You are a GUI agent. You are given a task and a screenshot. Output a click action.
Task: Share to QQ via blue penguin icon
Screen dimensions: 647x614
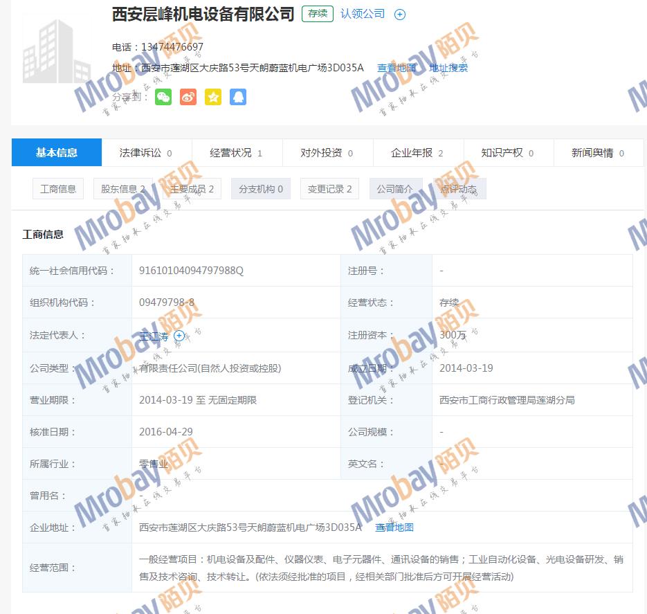tap(238, 97)
